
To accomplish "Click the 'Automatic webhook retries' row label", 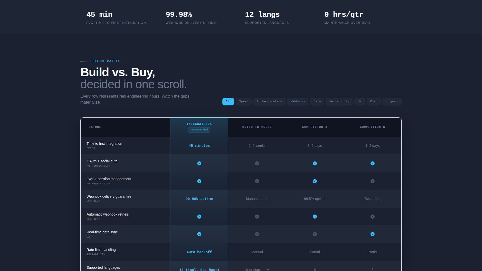I will point(107,214).
